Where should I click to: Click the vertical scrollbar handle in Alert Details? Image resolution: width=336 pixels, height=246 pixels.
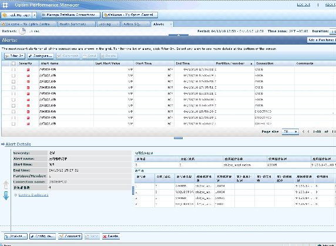pyautogui.click(x=133, y=190)
